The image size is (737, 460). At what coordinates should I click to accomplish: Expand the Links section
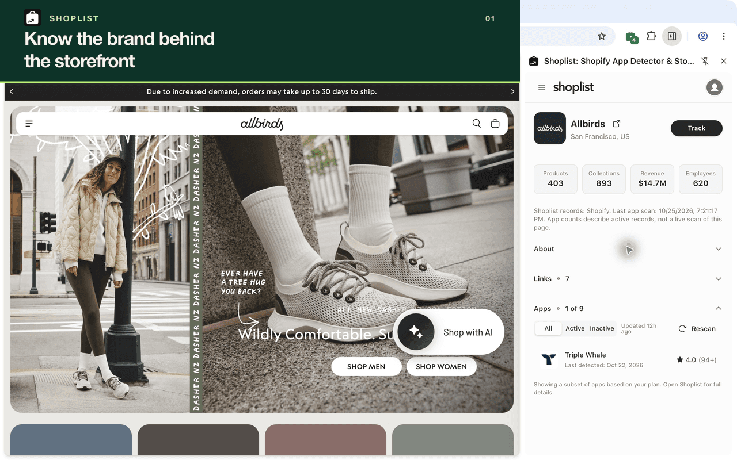pos(628,279)
